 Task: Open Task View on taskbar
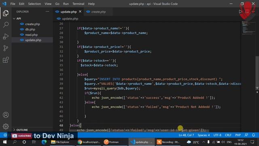click(34, 142)
